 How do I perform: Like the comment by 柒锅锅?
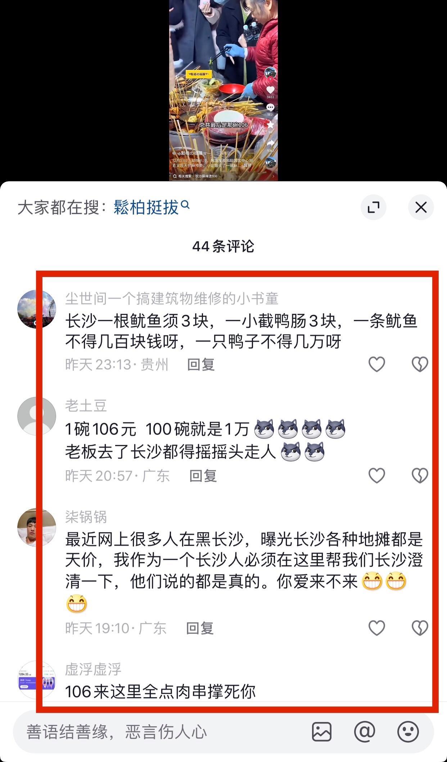(x=377, y=628)
